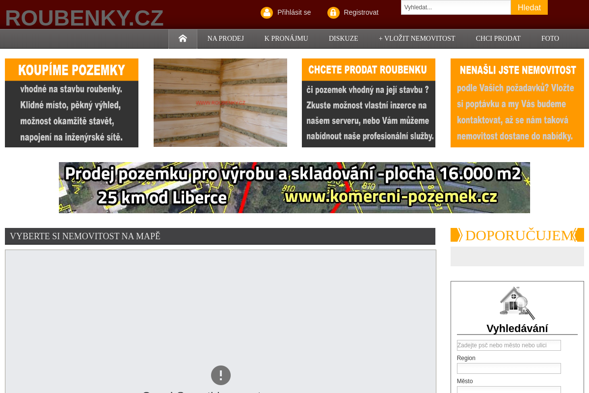Open the CHCI PRODAT page

click(498, 38)
